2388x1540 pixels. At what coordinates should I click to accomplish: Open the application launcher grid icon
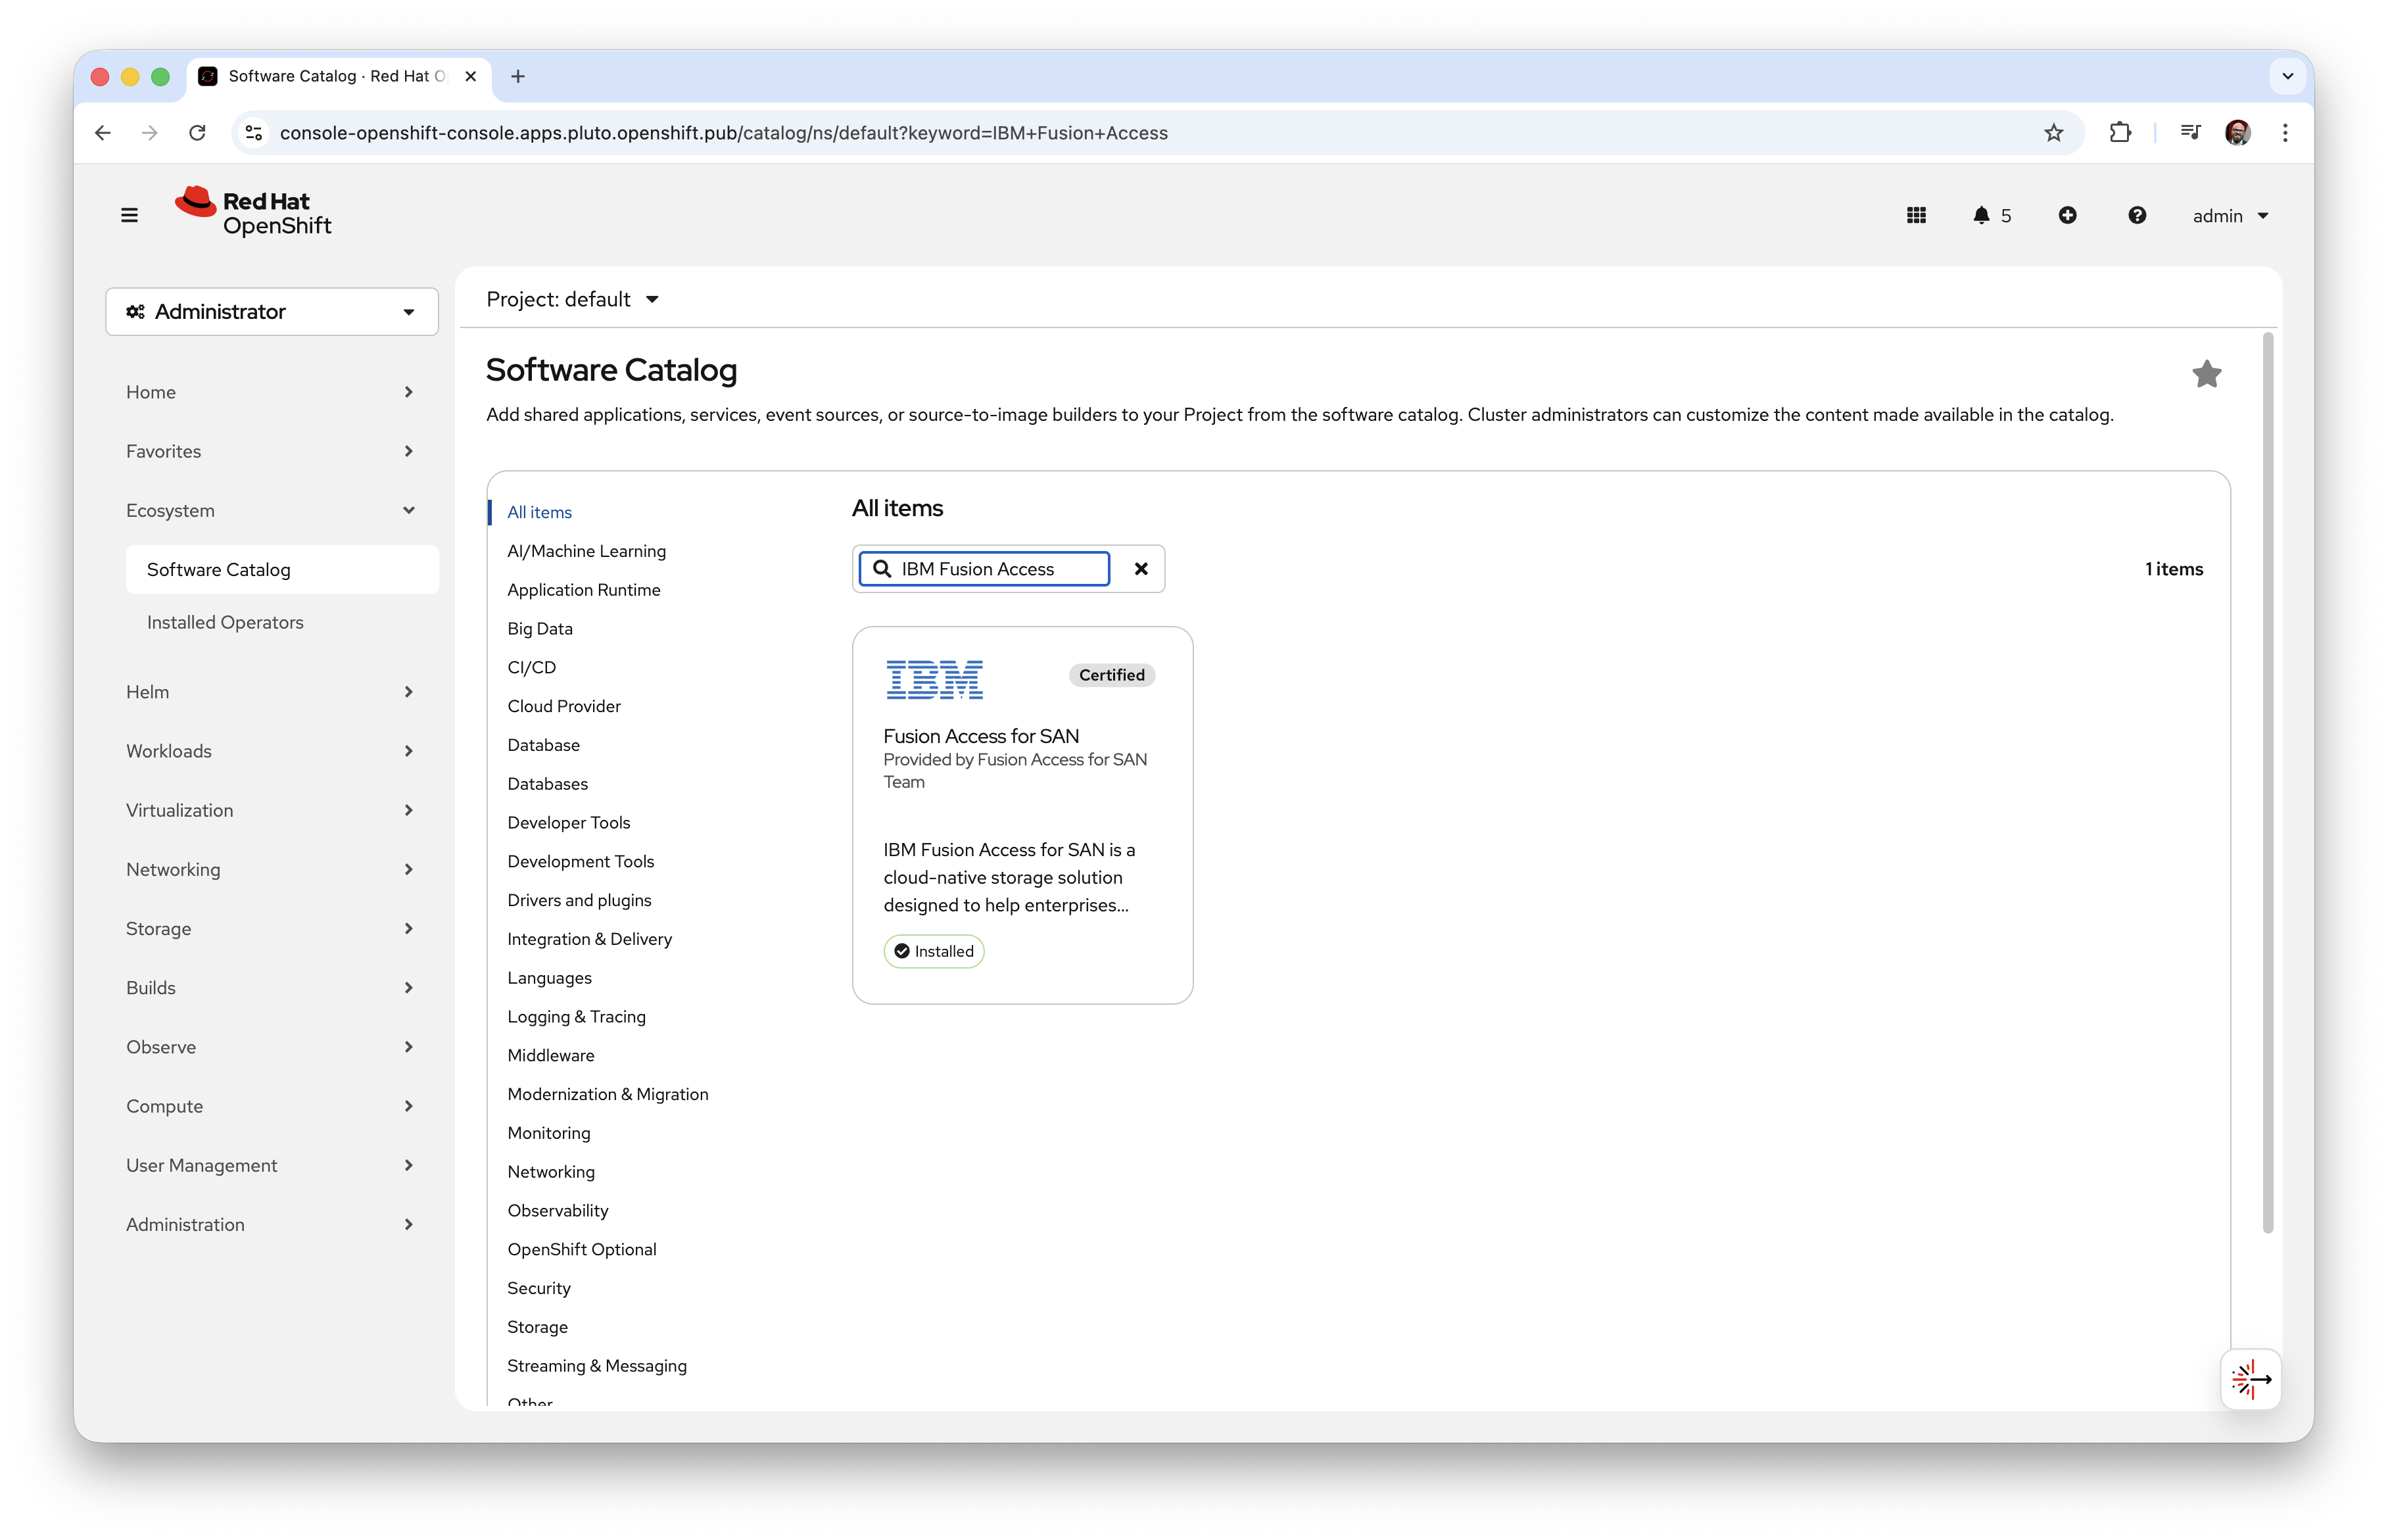pyautogui.click(x=1915, y=215)
